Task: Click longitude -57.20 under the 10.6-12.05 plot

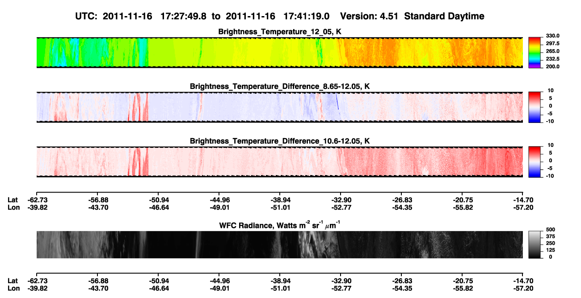Action: 523,207
